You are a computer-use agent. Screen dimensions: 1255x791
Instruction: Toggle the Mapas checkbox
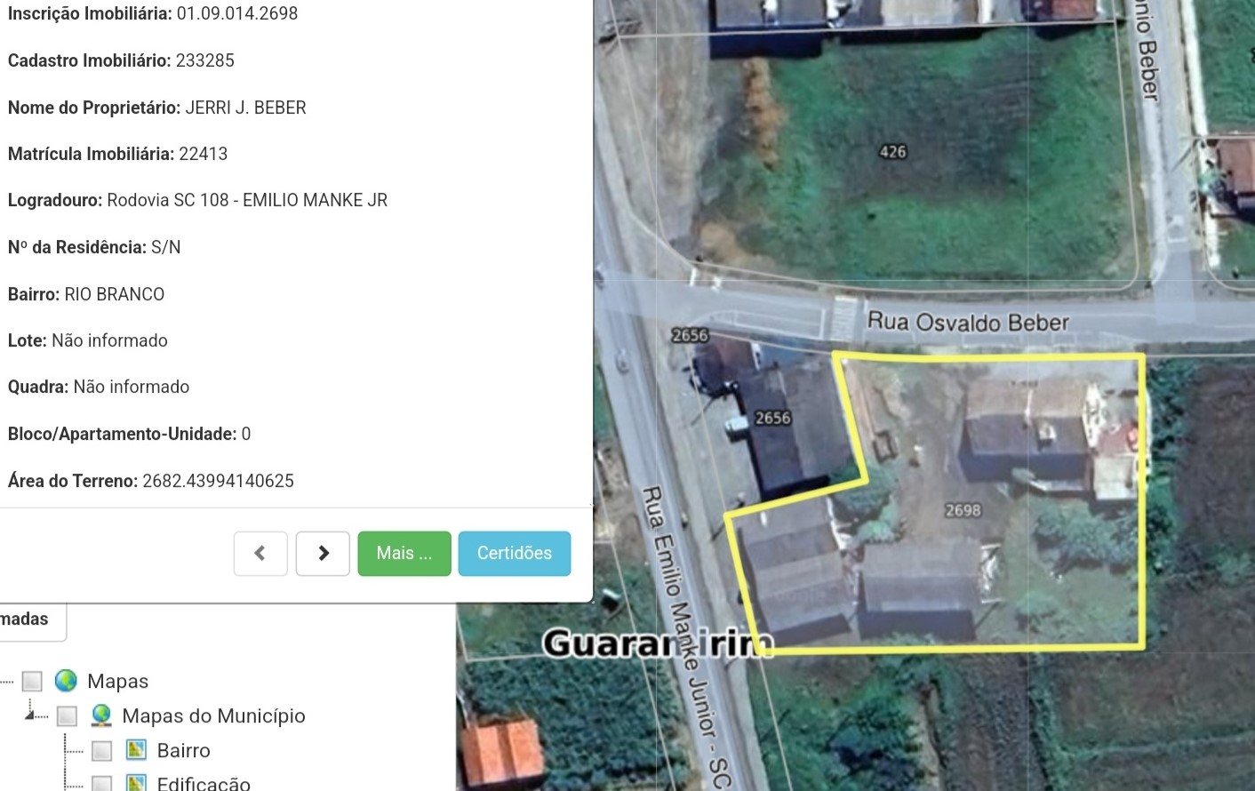point(32,681)
